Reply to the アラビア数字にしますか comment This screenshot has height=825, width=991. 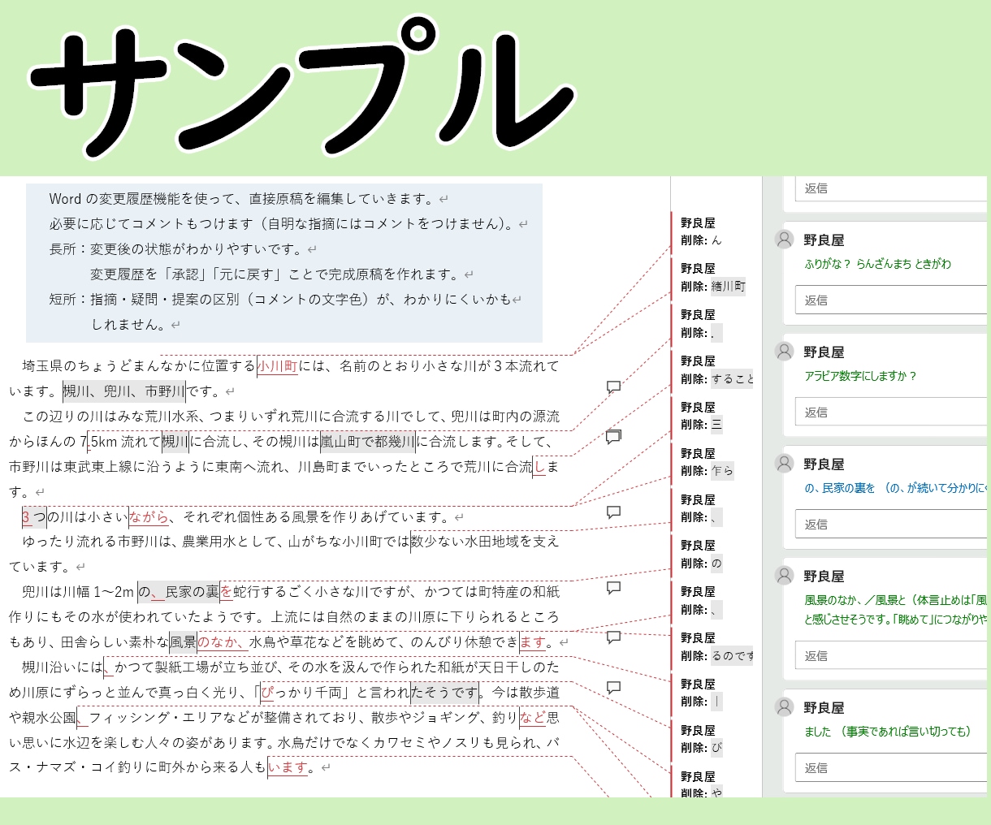coord(891,412)
